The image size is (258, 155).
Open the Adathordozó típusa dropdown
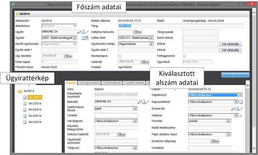point(135,109)
